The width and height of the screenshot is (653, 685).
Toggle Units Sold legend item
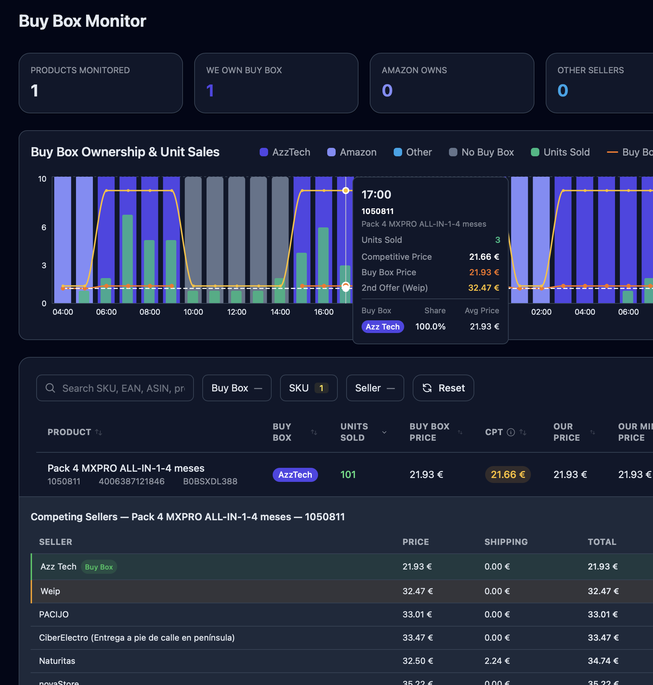pos(560,152)
